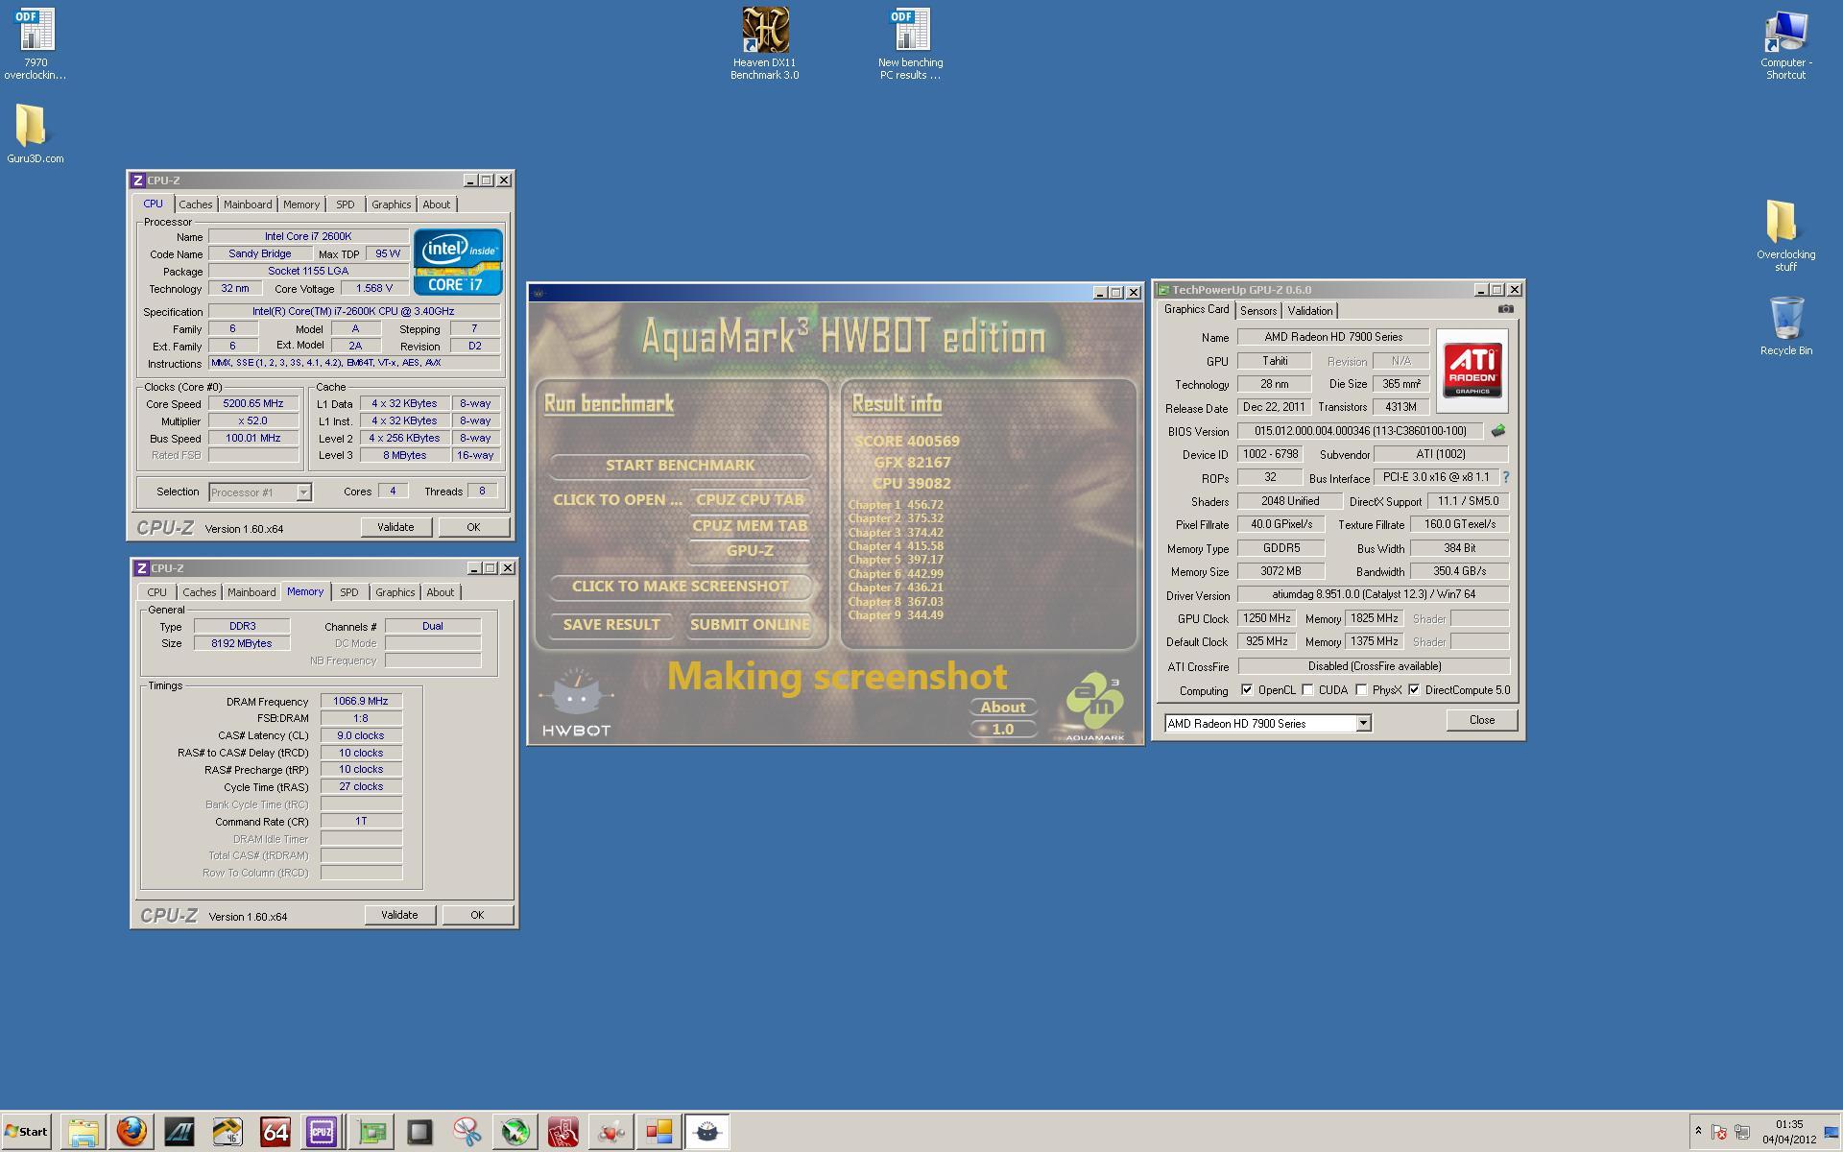This screenshot has width=1843, height=1152.
Task: Select the Guru3D.com folder on desktop
Action: pos(36,133)
